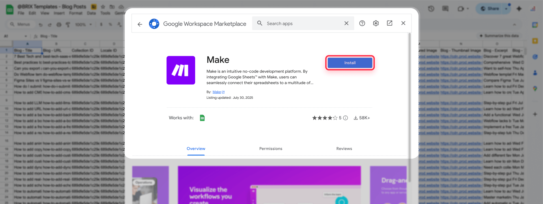Viewport: 543px width, 204px height.
Task: Open the Share options dropdown arrow
Action: pos(506,9)
